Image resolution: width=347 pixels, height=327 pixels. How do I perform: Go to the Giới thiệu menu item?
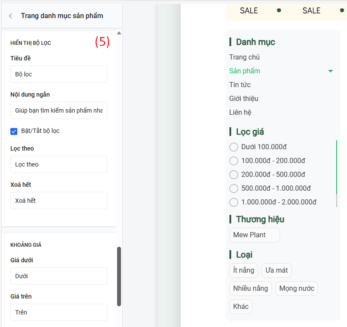click(x=244, y=98)
